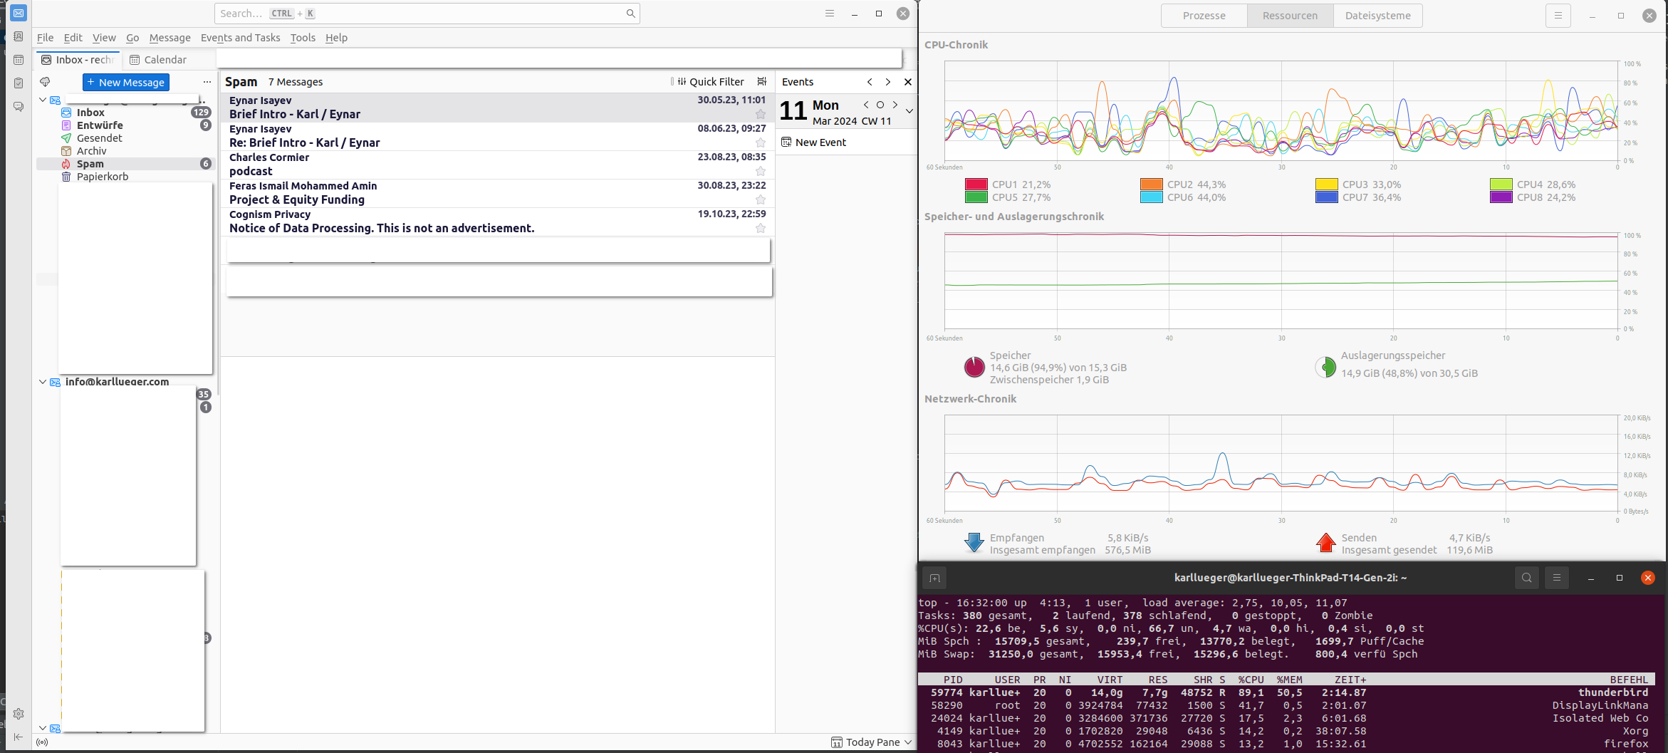This screenshot has width=1668, height=753.
Task: Open Thunderbird settings gear icon
Action: point(19,713)
